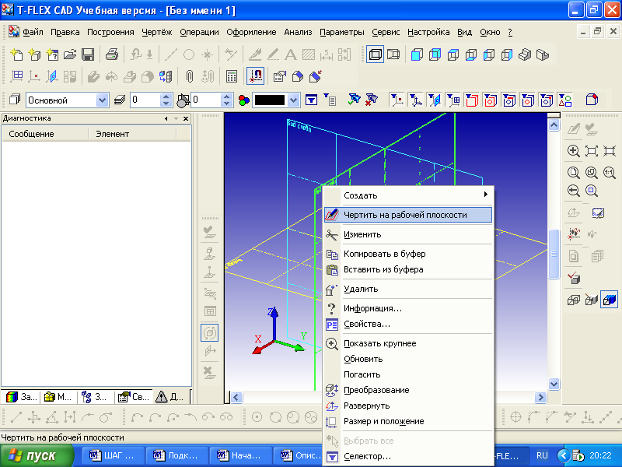Click the rotate 3D view icon in side toolbar
Viewport: 622px width, 467px height.
click(x=209, y=333)
